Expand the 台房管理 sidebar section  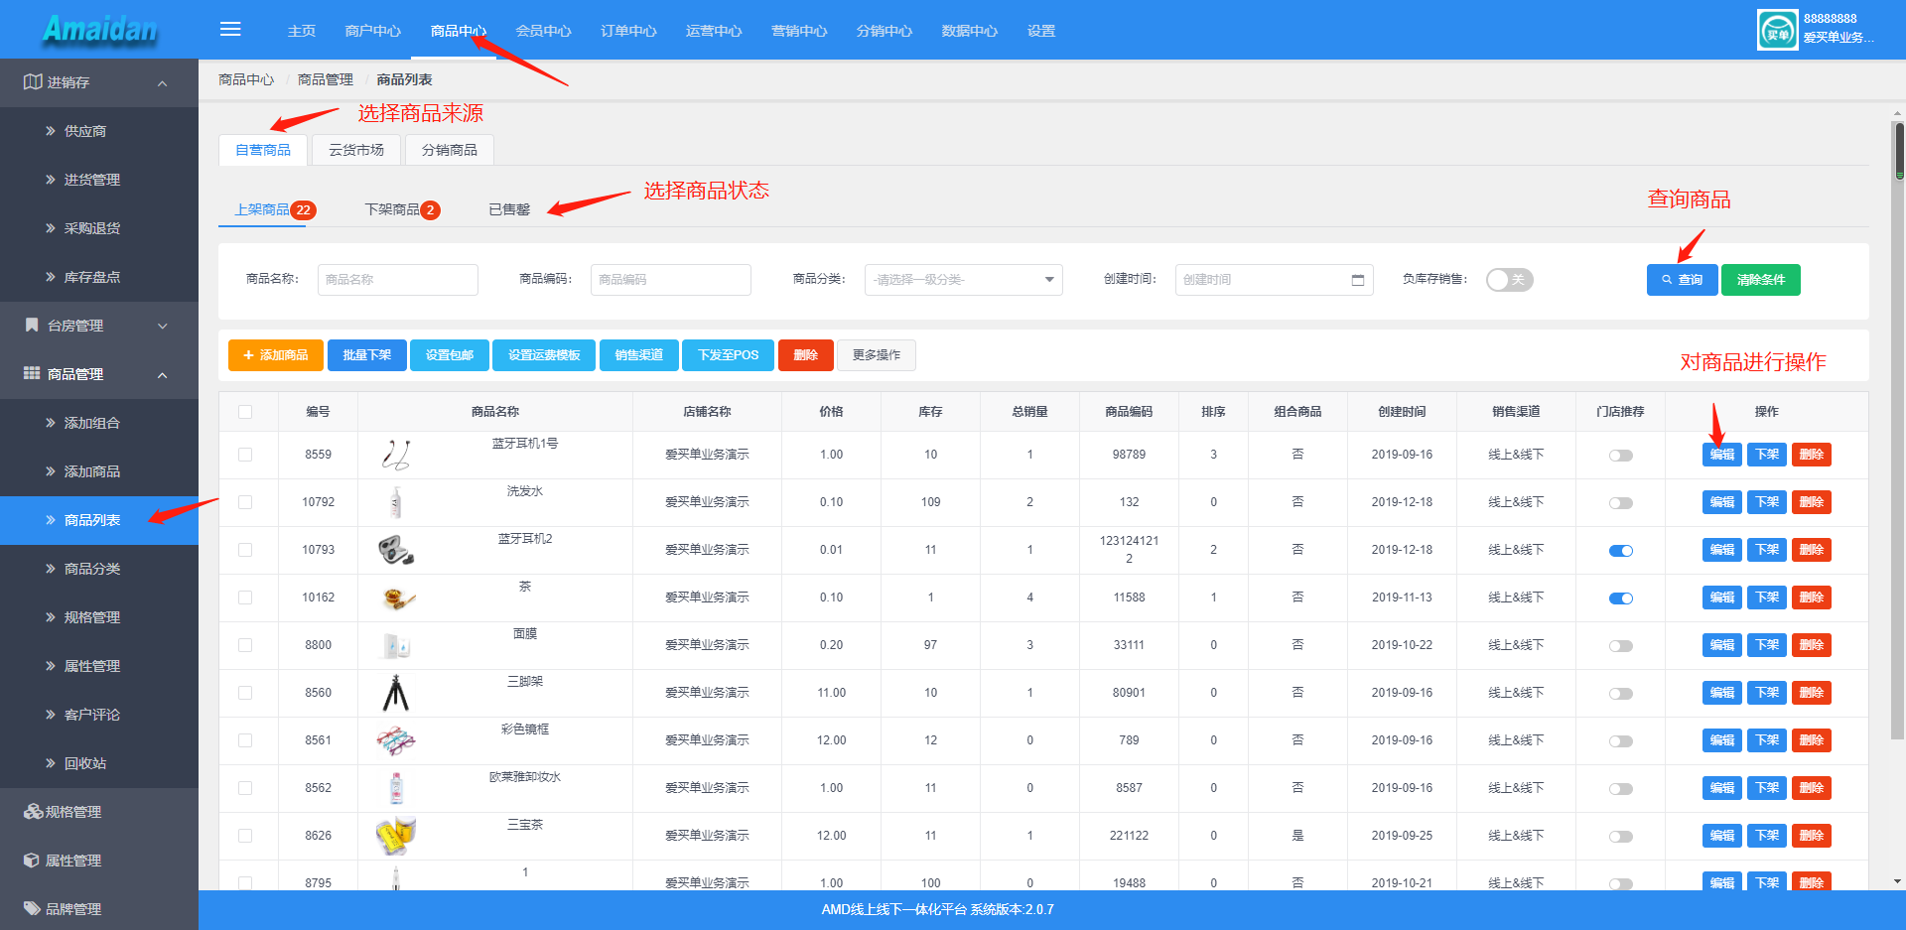[x=162, y=326]
